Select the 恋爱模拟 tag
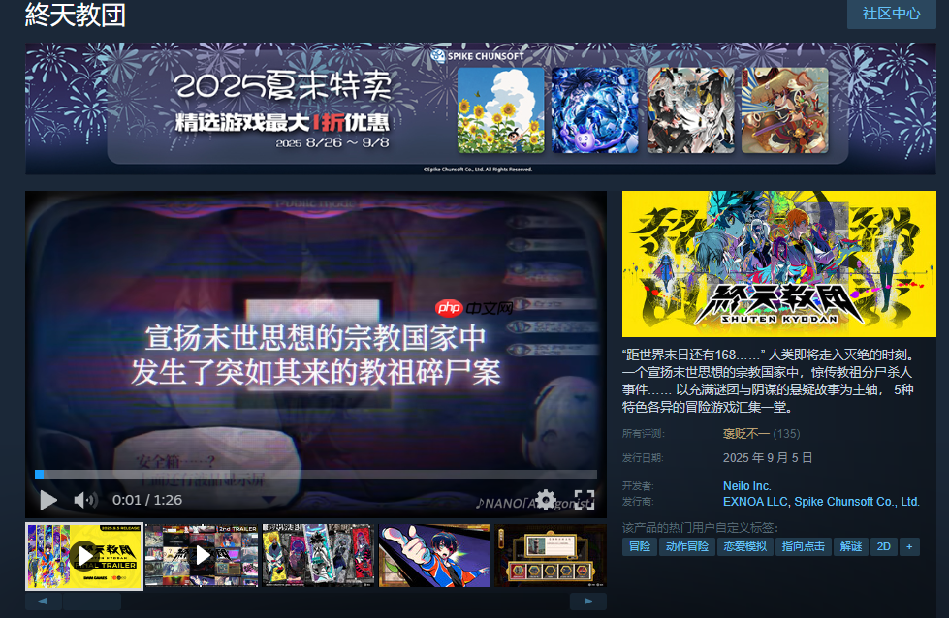The width and height of the screenshot is (949, 618). [x=744, y=546]
